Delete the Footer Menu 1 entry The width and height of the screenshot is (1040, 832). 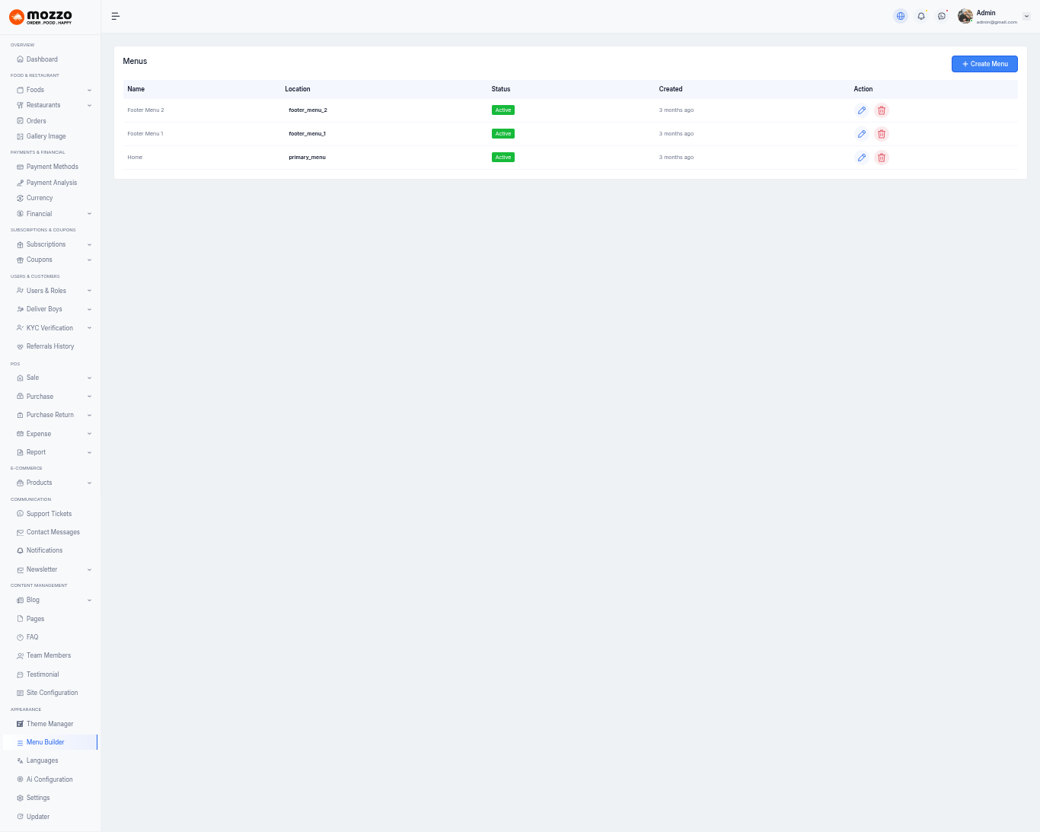tap(882, 134)
